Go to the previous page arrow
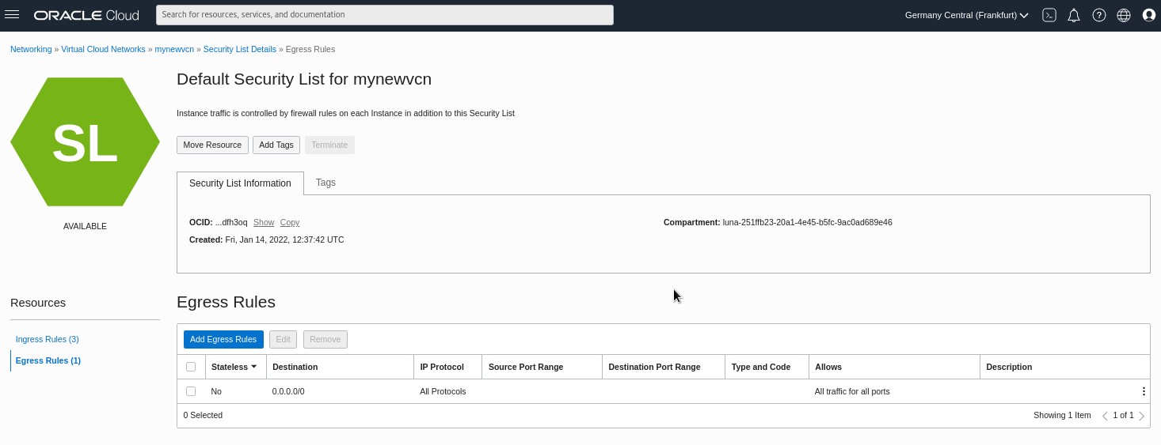The image size is (1161, 445). point(1105,416)
